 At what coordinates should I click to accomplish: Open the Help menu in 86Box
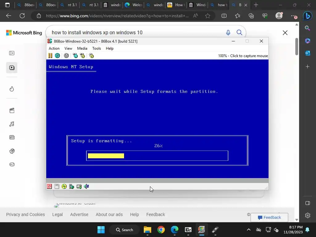[x=110, y=48]
